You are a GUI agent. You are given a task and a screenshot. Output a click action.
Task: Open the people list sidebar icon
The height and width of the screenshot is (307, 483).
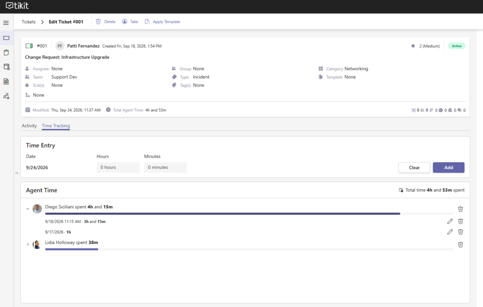[x=7, y=96]
